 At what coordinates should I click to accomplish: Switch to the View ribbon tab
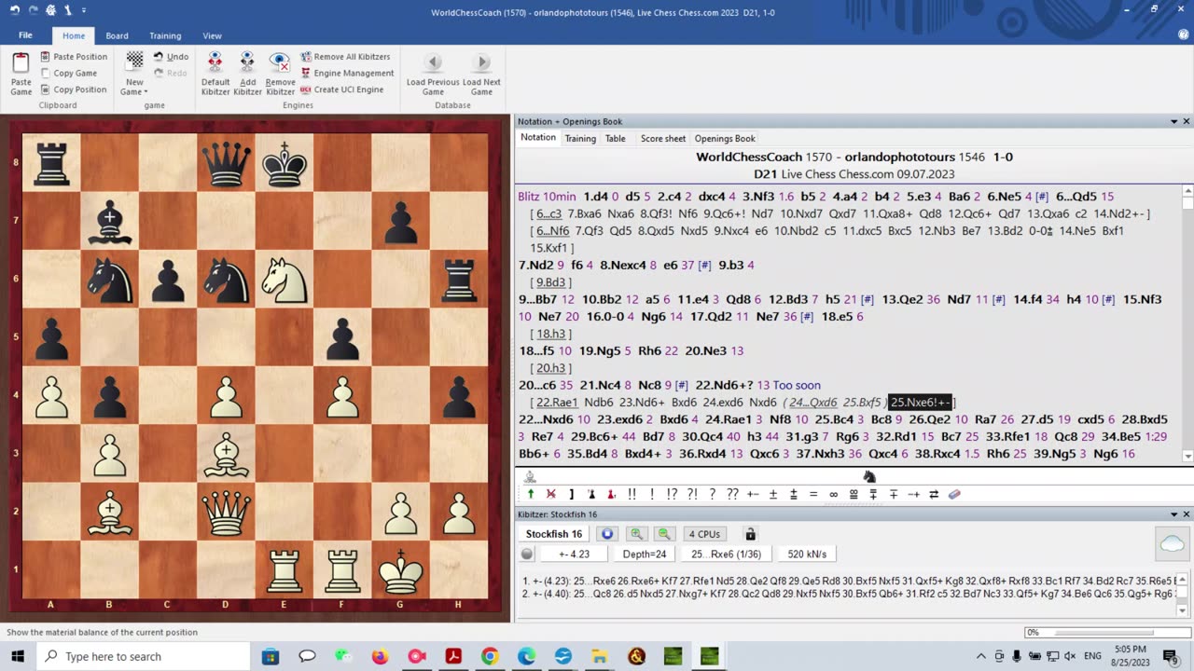[x=212, y=36]
